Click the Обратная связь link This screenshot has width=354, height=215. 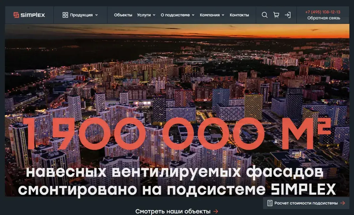(x=324, y=18)
